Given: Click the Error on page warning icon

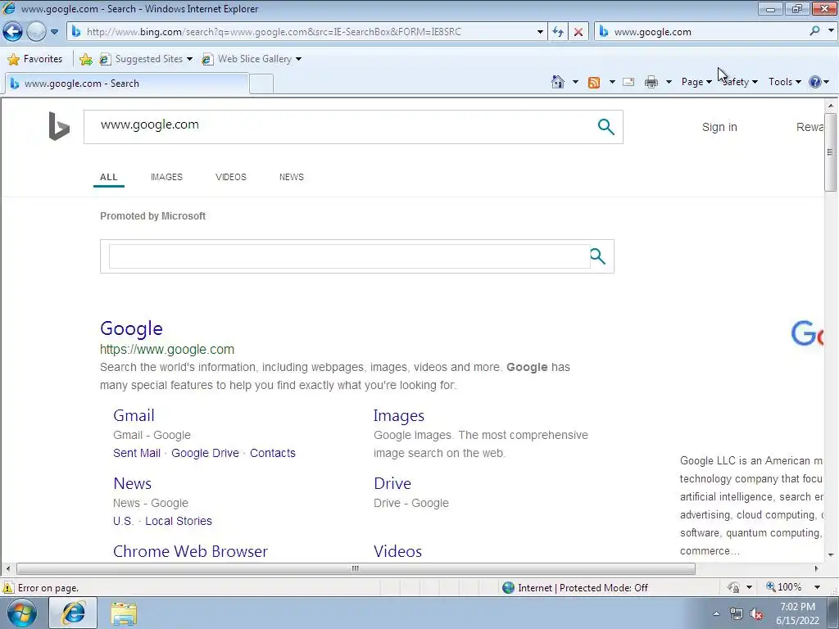Looking at the screenshot, I should pyautogui.click(x=8, y=588).
